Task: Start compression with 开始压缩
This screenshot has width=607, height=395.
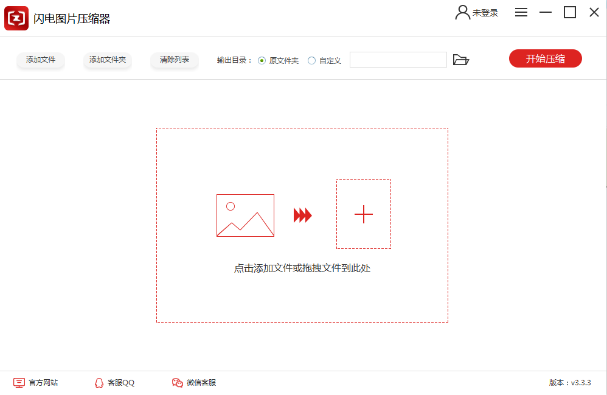Action: click(545, 58)
